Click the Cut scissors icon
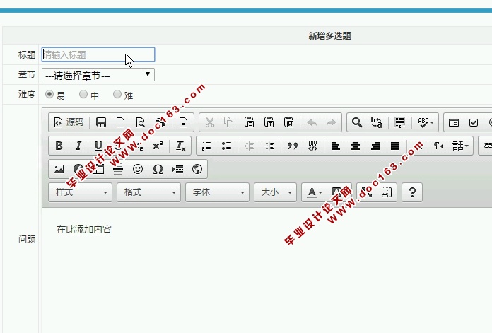The height and width of the screenshot is (333, 492). click(x=210, y=122)
